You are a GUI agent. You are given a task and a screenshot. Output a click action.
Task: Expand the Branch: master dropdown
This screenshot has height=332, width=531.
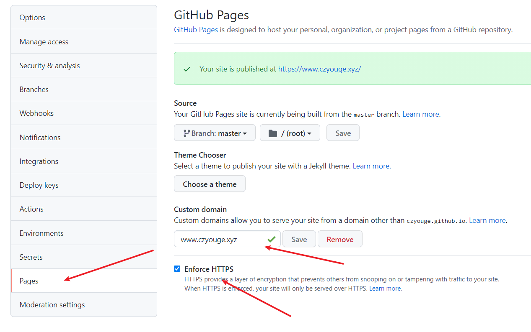[215, 133]
